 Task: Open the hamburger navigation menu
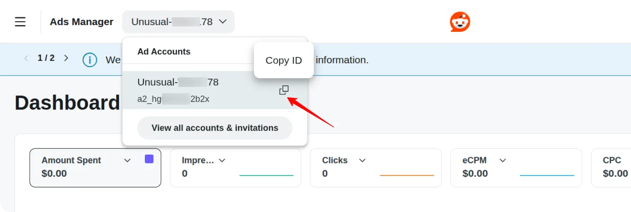click(x=20, y=22)
